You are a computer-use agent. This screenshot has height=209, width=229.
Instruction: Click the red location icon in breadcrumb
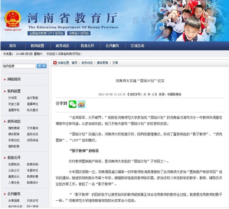click(55, 63)
